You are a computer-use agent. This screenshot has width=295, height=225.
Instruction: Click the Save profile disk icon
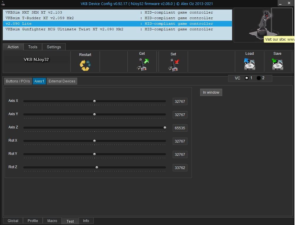pyautogui.click(x=278, y=64)
